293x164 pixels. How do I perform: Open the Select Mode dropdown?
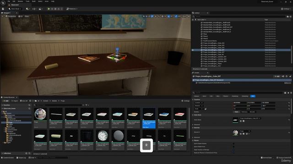(x=15, y=9)
